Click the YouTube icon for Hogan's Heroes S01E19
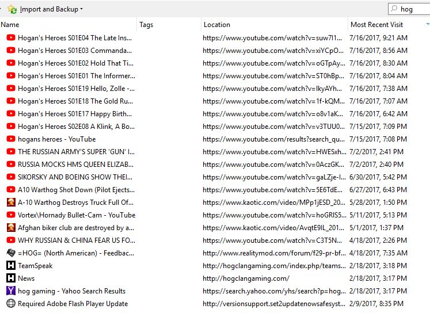430x313 pixels. pos(11,88)
